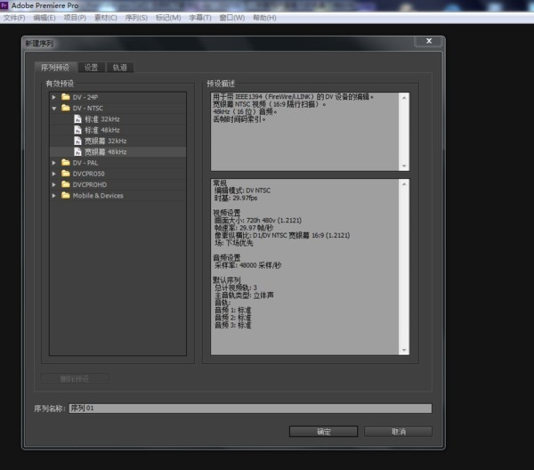Select the 宽银幕 48kHz preset
534x470 pixels.
(x=105, y=151)
